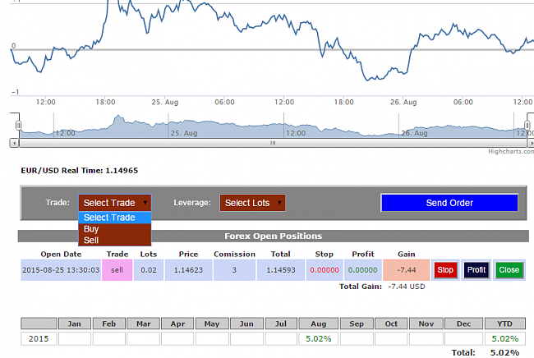
Task: Click the Aug column header
Action: (x=319, y=324)
